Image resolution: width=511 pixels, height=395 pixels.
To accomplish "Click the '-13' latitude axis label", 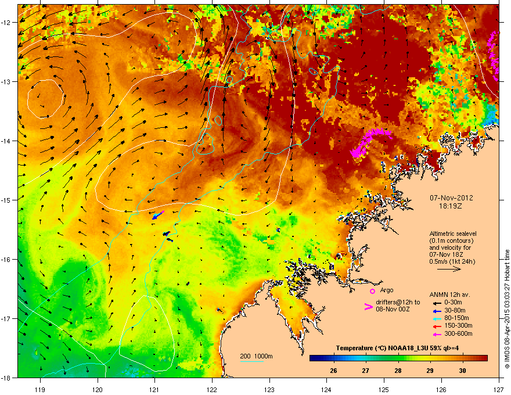I will point(6,82).
